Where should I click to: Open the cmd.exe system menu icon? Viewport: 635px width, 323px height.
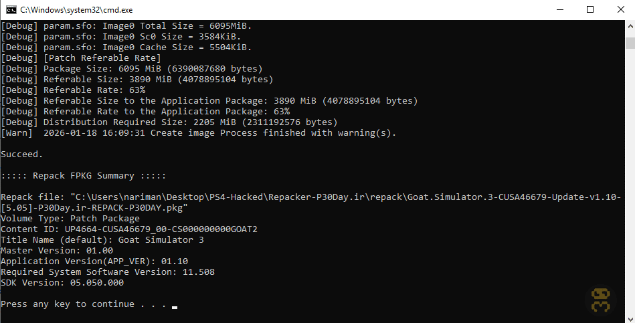[11, 10]
